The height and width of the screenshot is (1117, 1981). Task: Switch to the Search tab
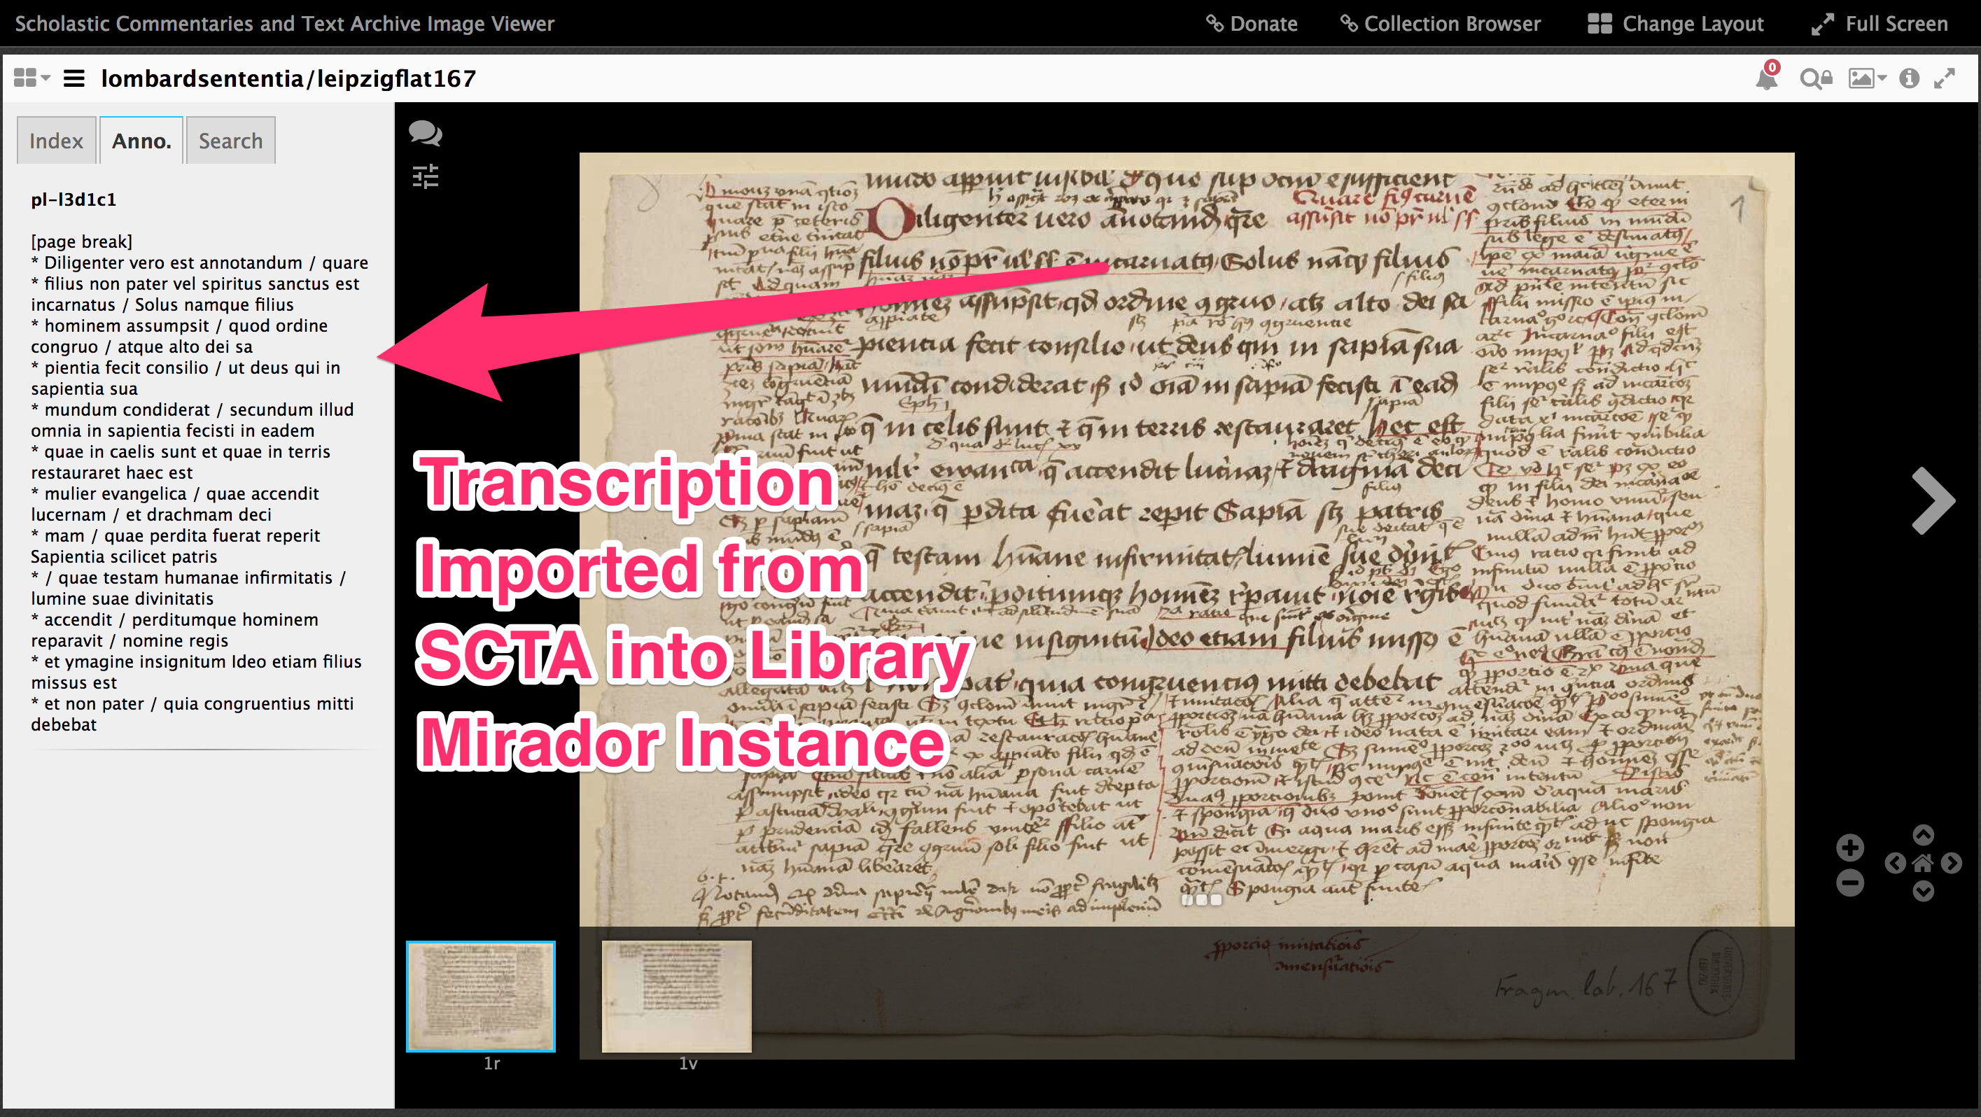tap(231, 141)
